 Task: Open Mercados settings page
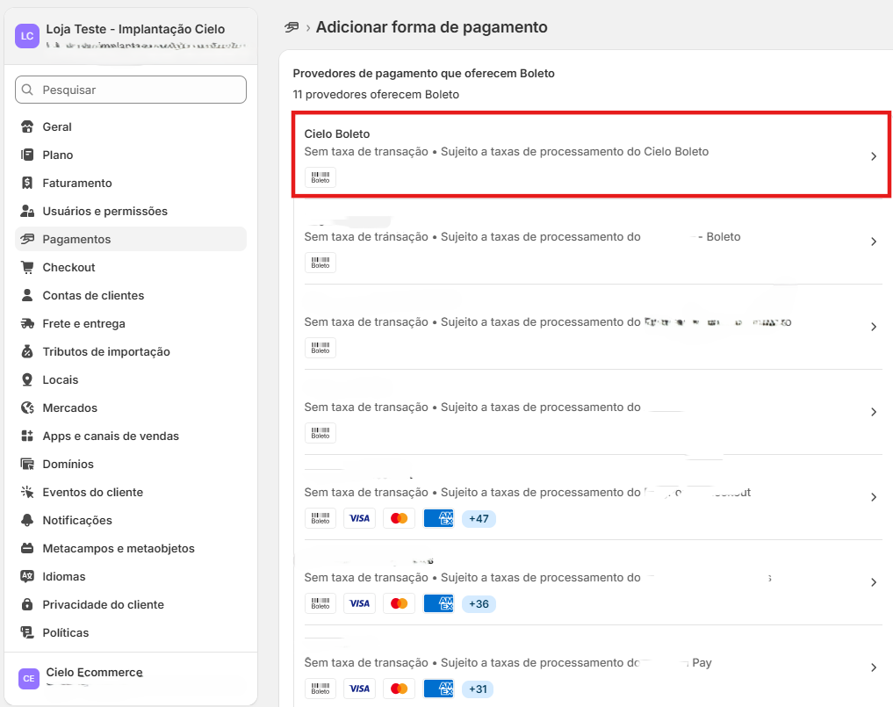point(131,408)
